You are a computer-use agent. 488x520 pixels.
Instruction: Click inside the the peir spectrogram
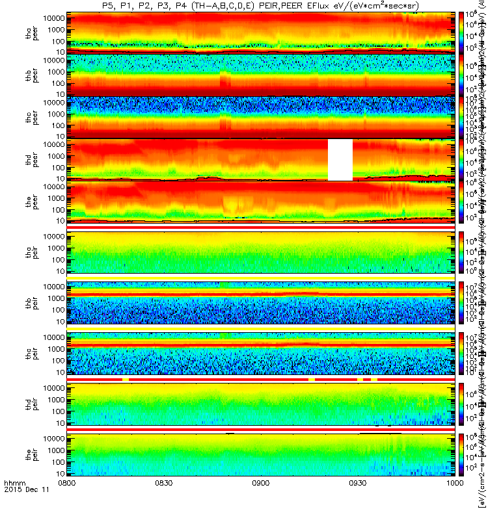pos(261,455)
